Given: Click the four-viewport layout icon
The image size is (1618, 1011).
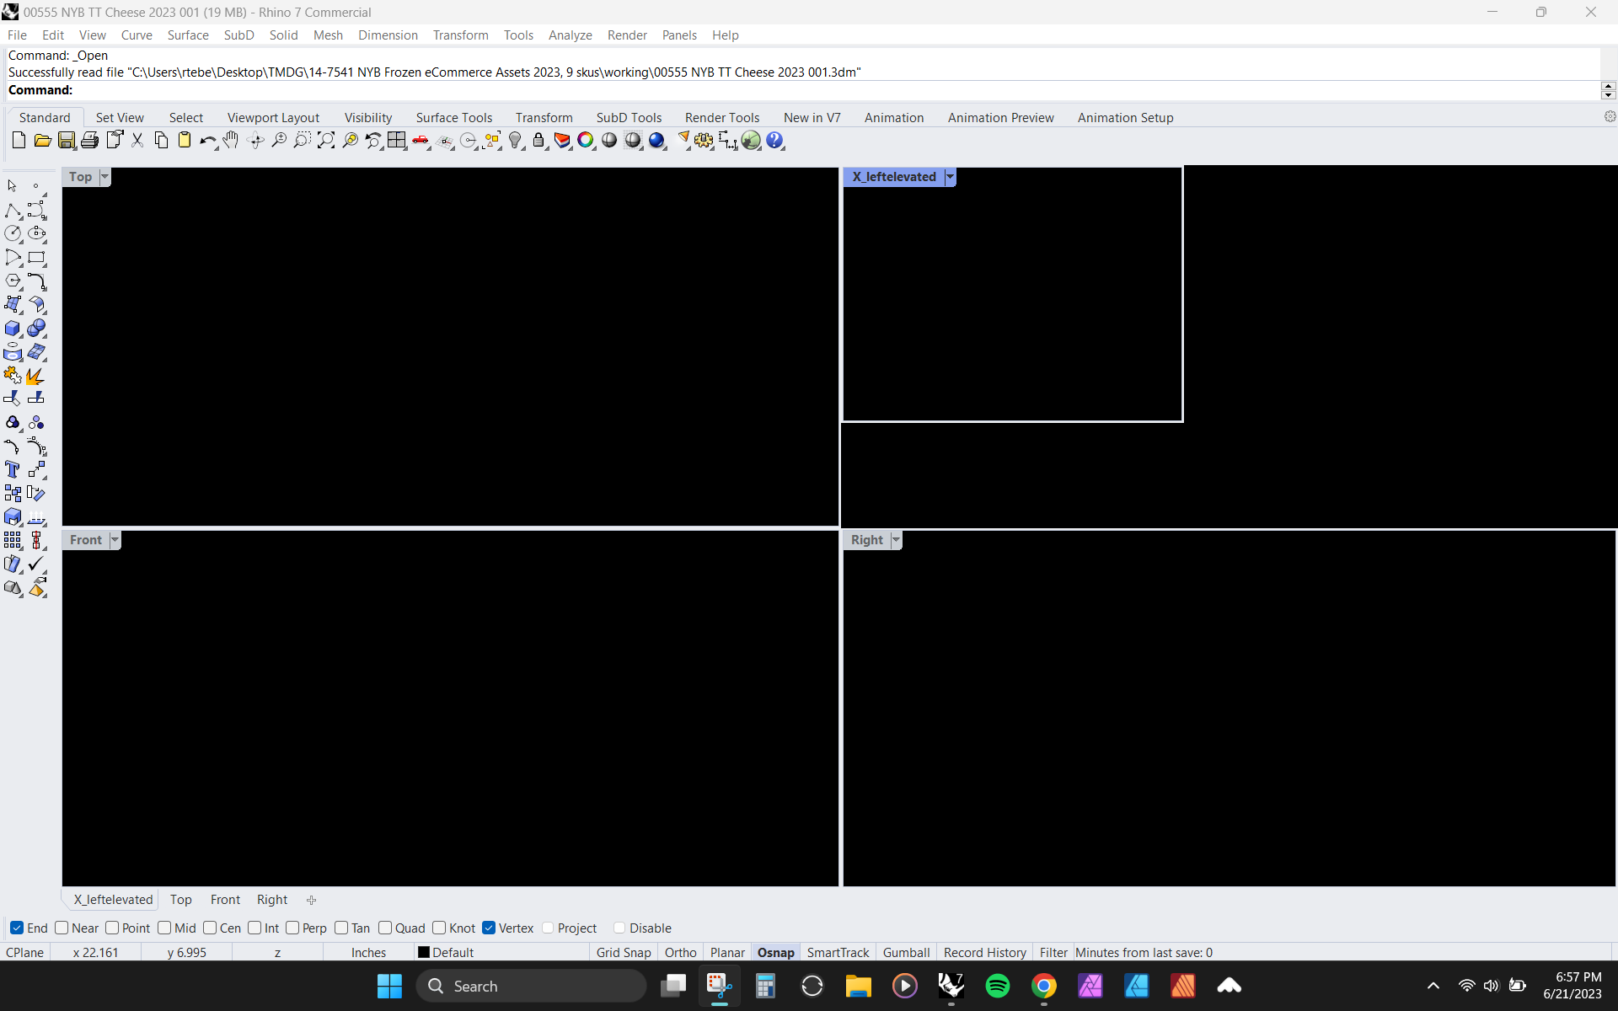Looking at the screenshot, I should pos(396,141).
